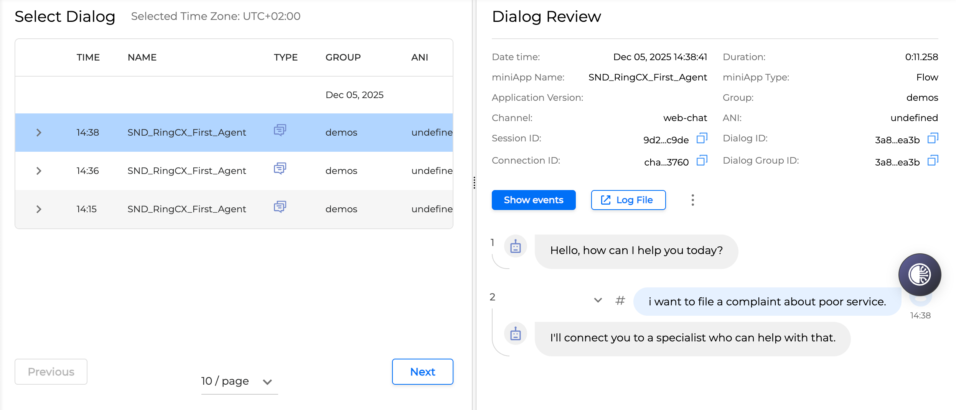Screen dimensions: 956x410
Task: Click the TIME column header
Action: point(88,57)
